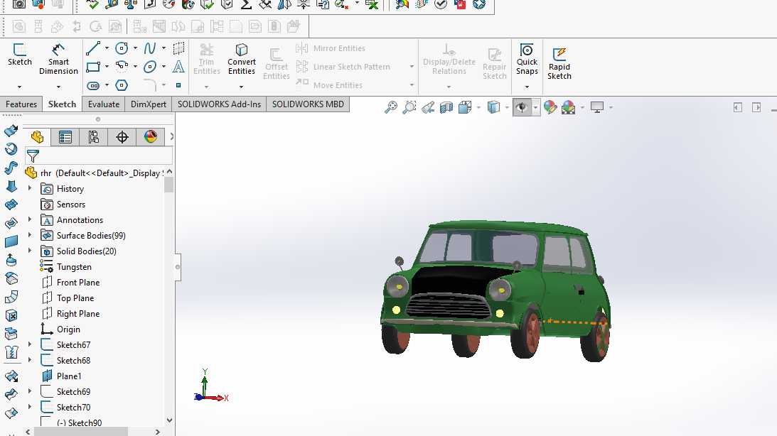Expand the Sketch67 node
777x436 pixels.
30,344
